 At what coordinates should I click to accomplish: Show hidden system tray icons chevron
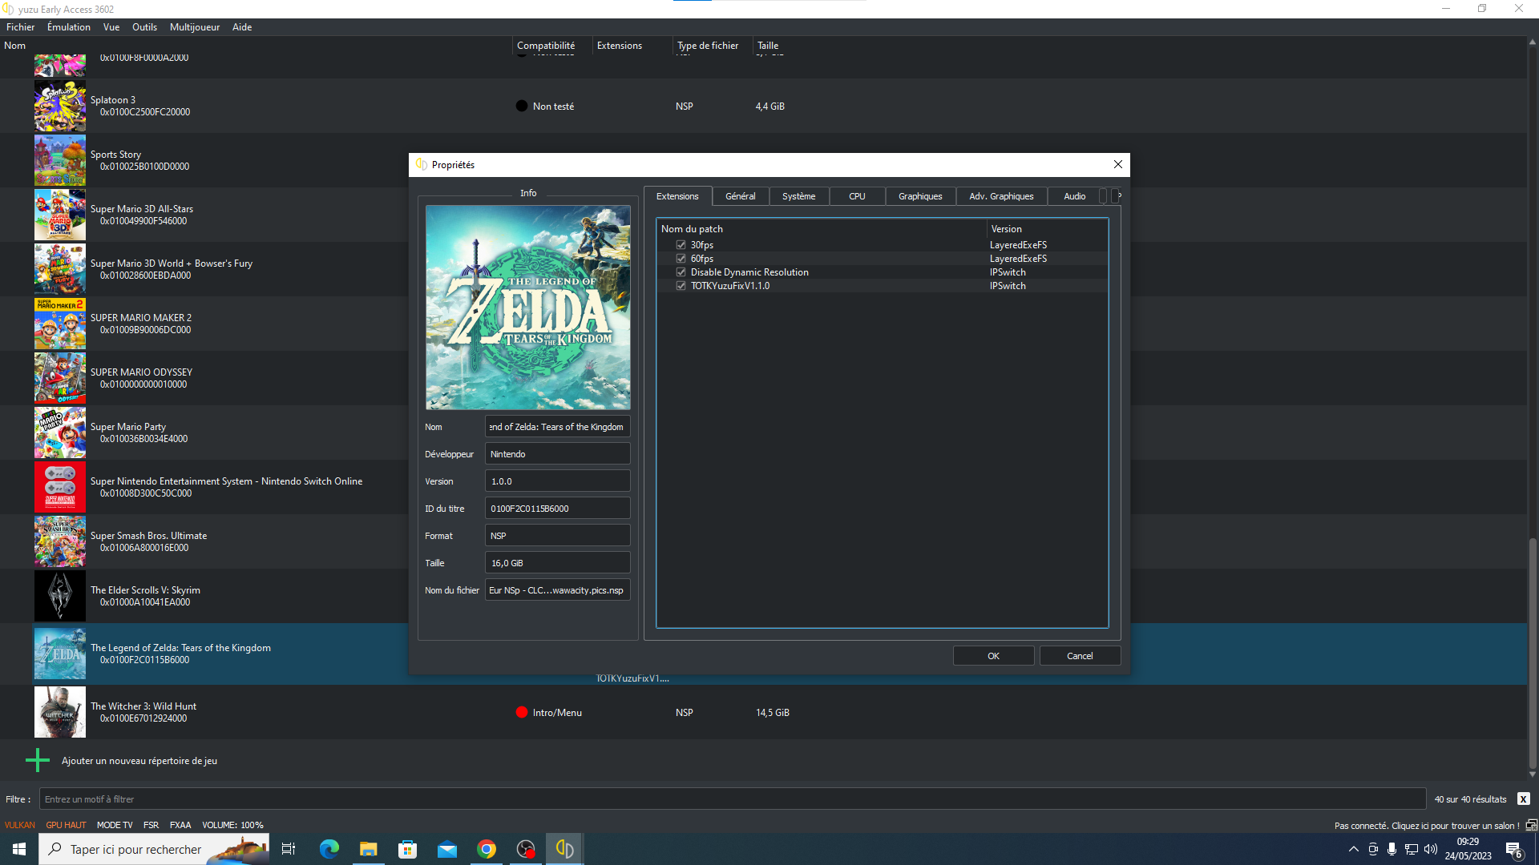point(1353,849)
